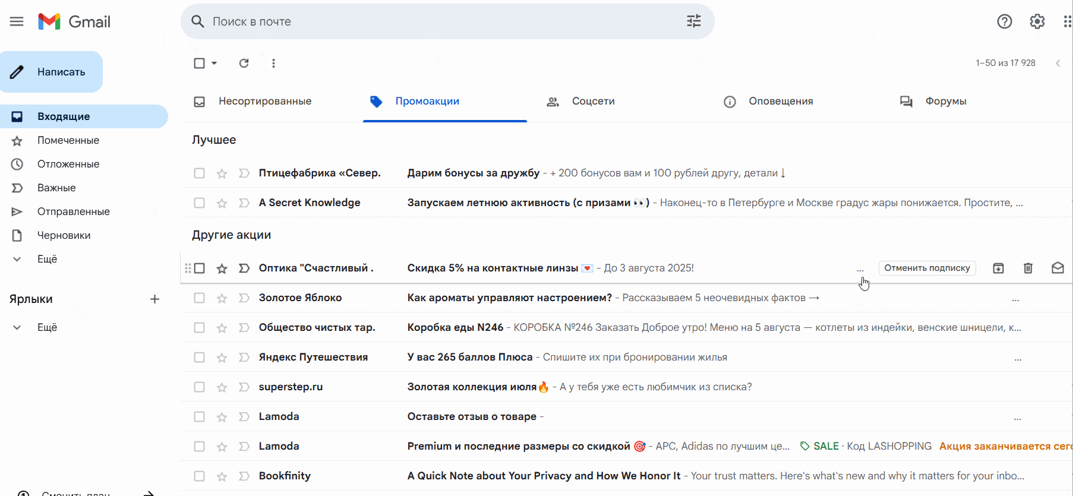This screenshot has height=496, width=1073.
Task: Open email 'Запускаем летнюю активность'
Action: pyautogui.click(x=528, y=203)
